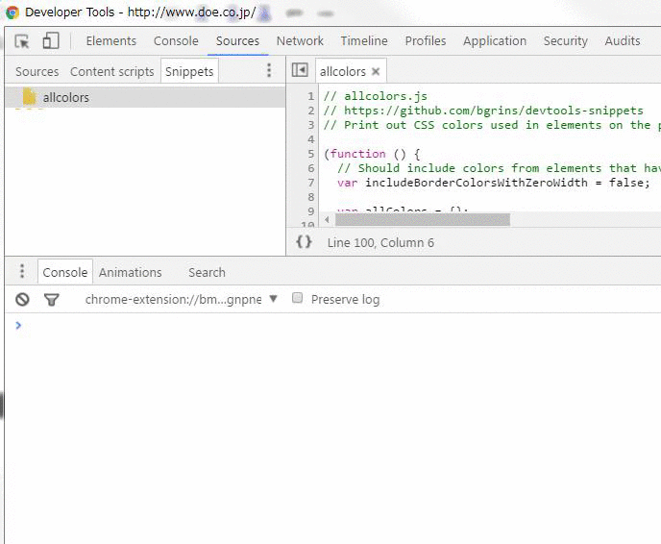Click the allcolors snippet file icon
Image resolution: width=661 pixels, height=544 pixels.
[29, 97]
